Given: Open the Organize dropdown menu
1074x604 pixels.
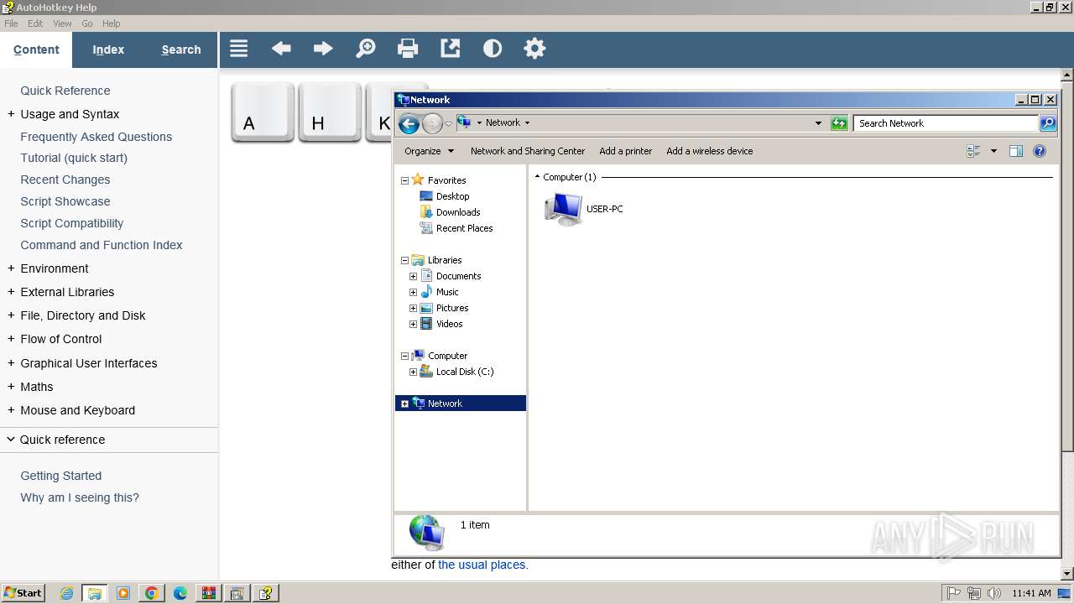Looking at the screenshot, I should point(429,151).
